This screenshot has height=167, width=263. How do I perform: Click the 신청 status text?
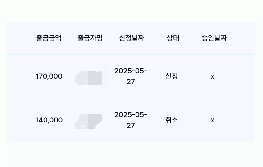[x=172, y=76]
